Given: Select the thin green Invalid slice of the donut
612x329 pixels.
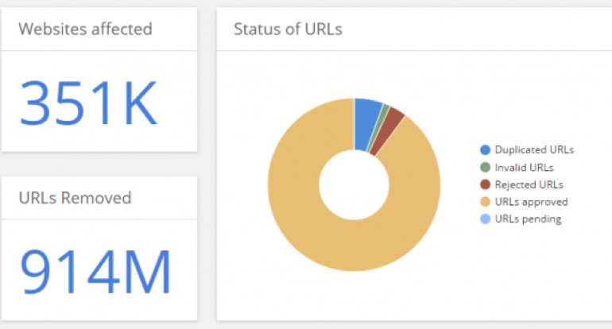Looking at the screenshot, I should click(x=385, y=113).
